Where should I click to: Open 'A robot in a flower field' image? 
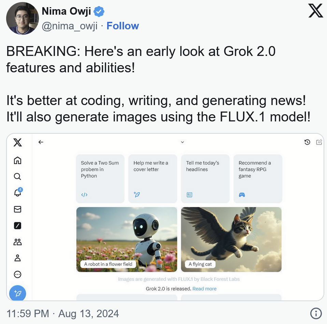pyautogui.click(x=127, y=239)
